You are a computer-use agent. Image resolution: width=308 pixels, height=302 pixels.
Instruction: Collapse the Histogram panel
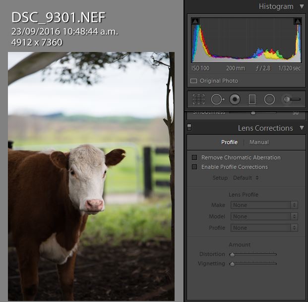pyautogui.click(x=302, y=6)
